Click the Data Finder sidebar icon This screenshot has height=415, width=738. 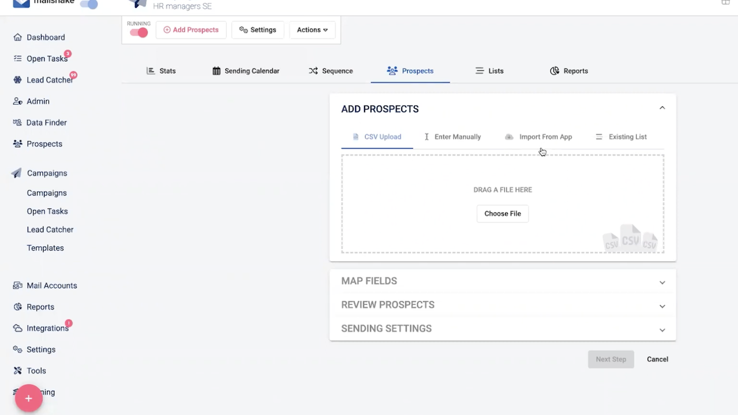click(17, 123)
